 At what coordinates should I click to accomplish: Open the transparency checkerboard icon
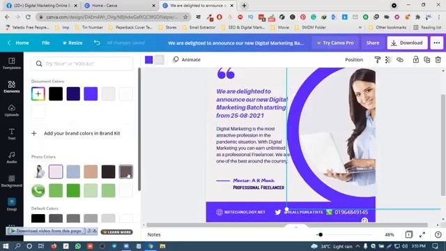point(388,59)
